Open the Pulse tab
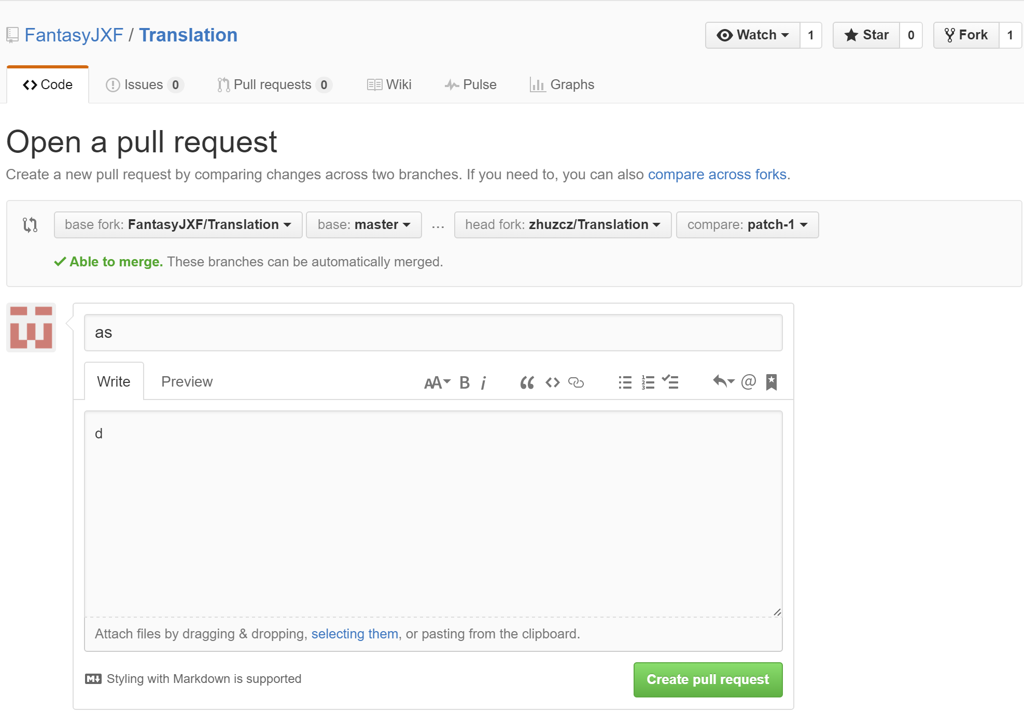The width and height of the screenshot is (1024, 727). click(470, 84)
